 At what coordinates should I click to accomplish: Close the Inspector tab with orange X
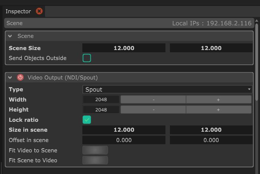39,11
